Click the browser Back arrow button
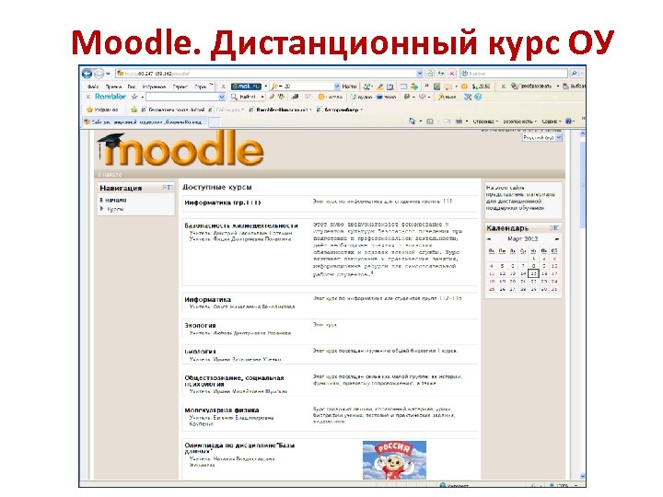The image size is (663, 497). (87, 74)
